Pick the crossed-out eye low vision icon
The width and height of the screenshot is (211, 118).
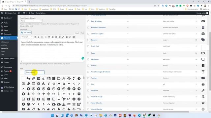coord(69,79)
